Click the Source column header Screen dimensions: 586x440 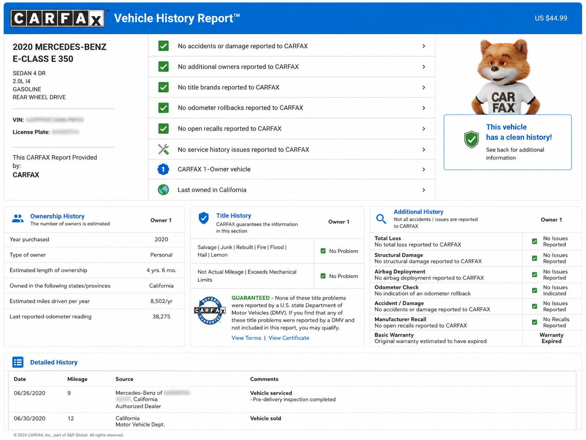tap(124, 379)
